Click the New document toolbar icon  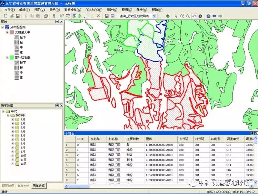click(x=5, y=16)
